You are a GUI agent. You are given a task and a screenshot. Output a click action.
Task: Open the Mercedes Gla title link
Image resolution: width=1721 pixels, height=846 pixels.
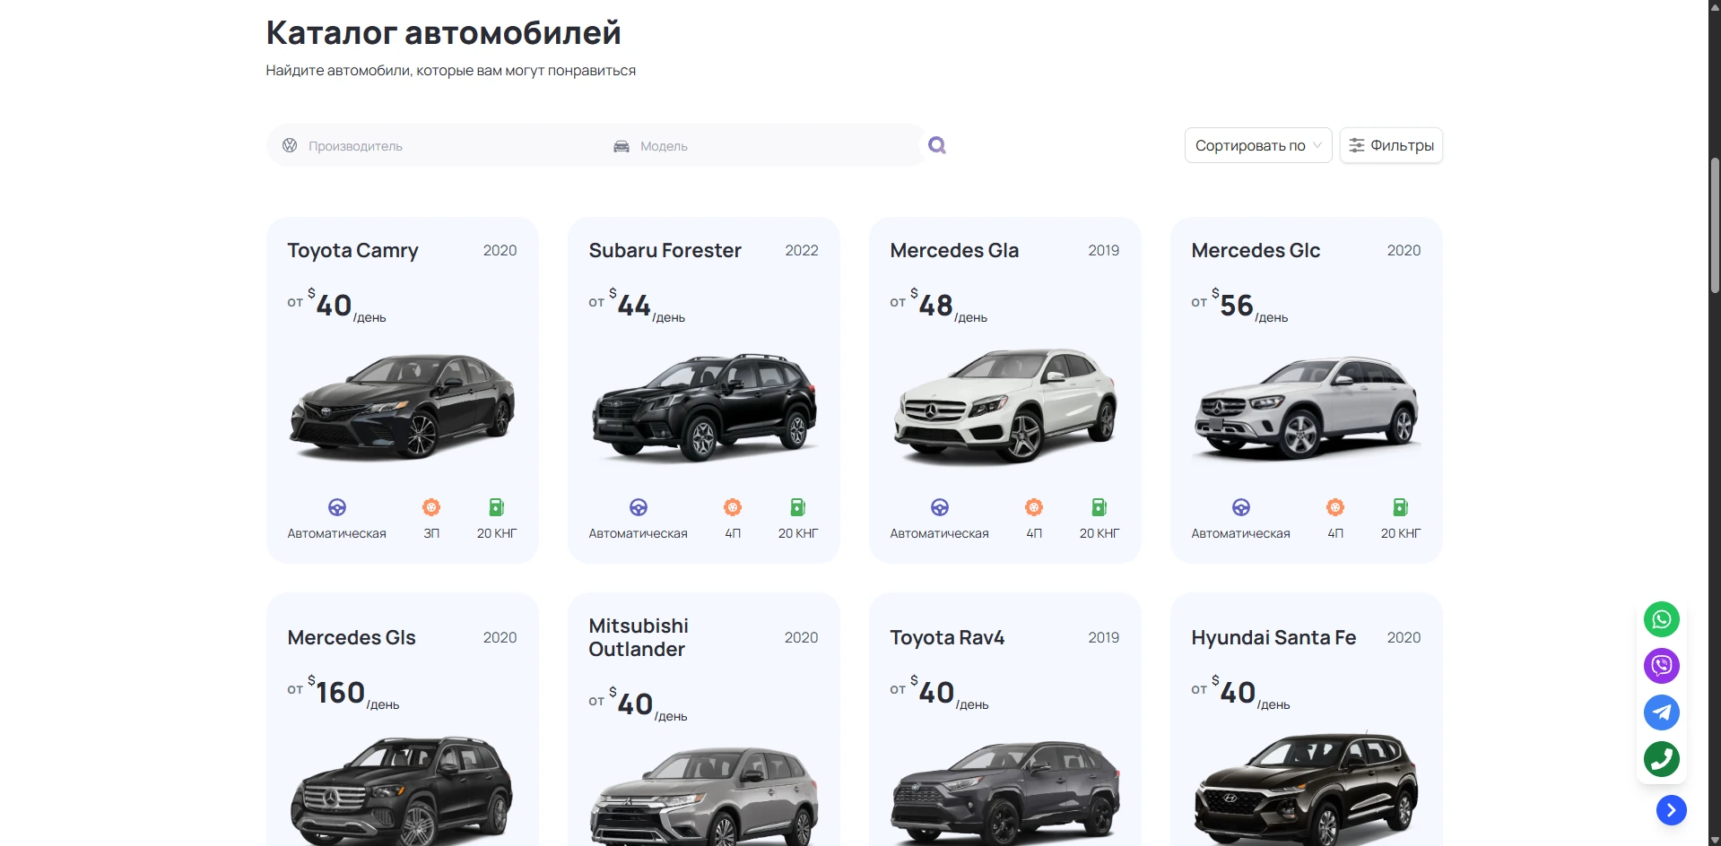click(x=954, y=251)
